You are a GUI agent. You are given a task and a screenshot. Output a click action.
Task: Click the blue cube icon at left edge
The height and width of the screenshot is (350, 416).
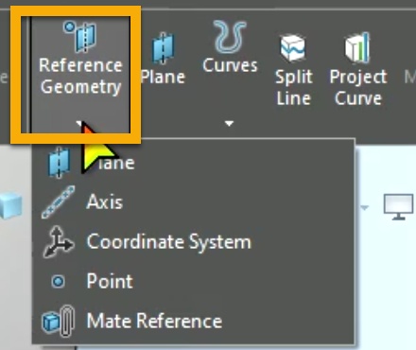[11, 206]
